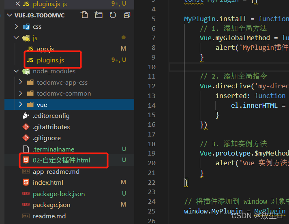Screen dimensions: 289x224
Task: Open plugins.js from the file tree
Action: [51, 60]
